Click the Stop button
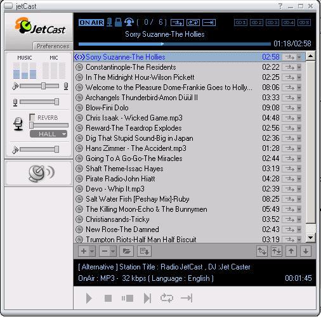Screen dimensions: 321x317 pos(108,299)
